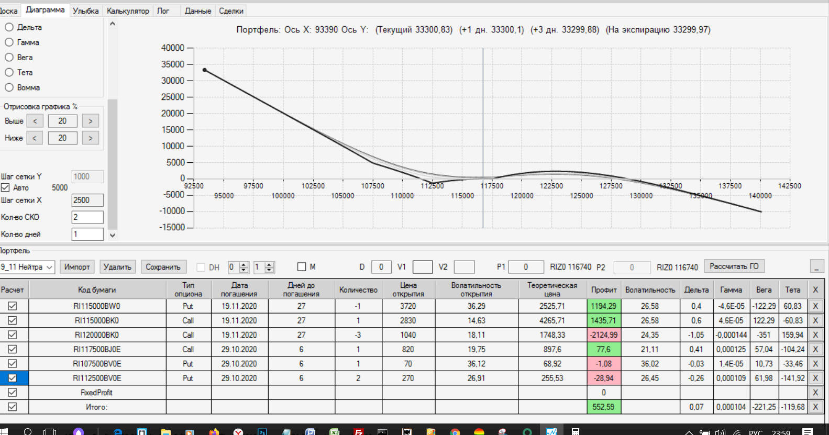Click the total profit cell 552,59

click(x=604, y=407)
